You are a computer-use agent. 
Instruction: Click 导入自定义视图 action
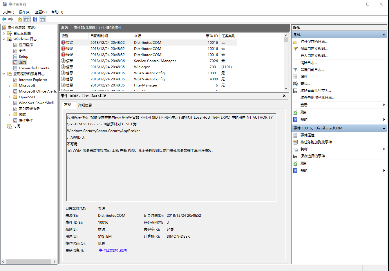click(314, 56)
